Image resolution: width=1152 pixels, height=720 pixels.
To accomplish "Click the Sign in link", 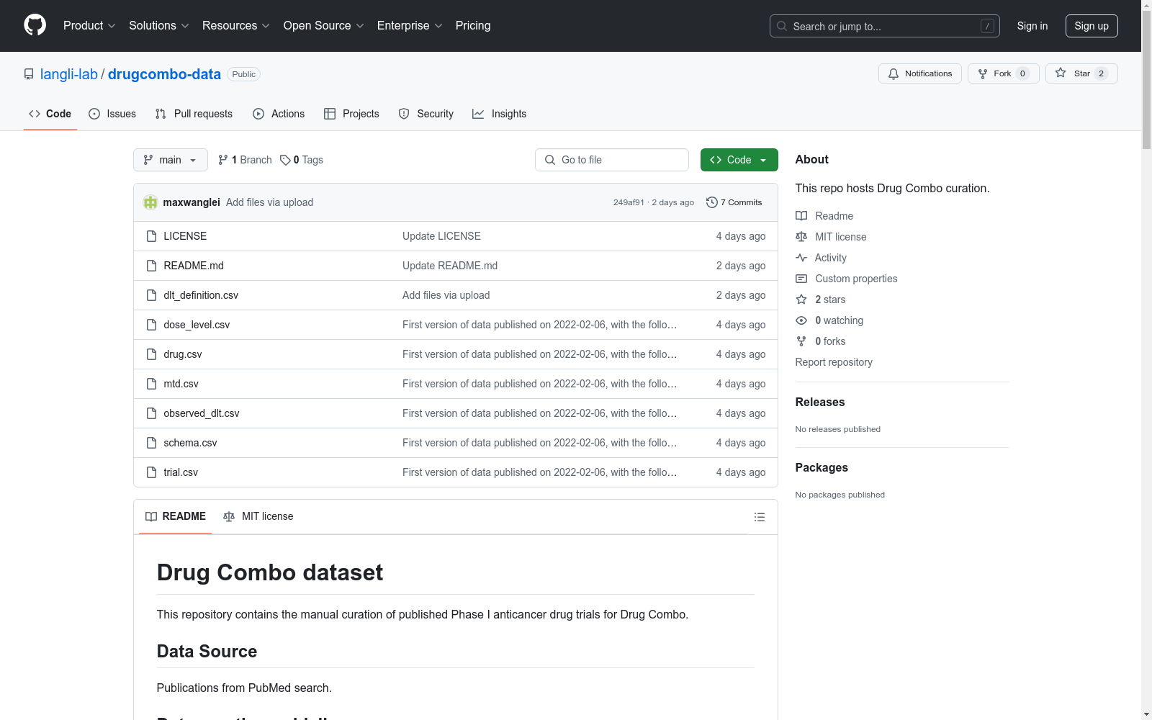I will point(1032,26).
